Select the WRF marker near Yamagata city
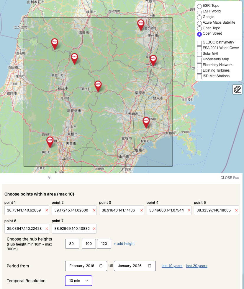The image size is (244, 289). click(x=50, y=140)
